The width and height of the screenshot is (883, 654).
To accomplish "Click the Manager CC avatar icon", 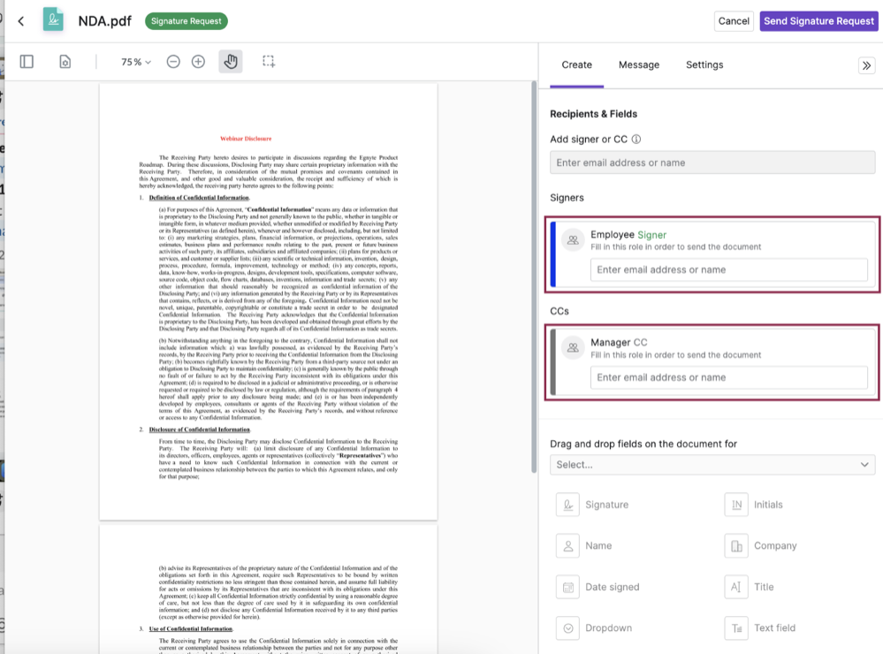I will pyautogui.click(x=573, y=347).
